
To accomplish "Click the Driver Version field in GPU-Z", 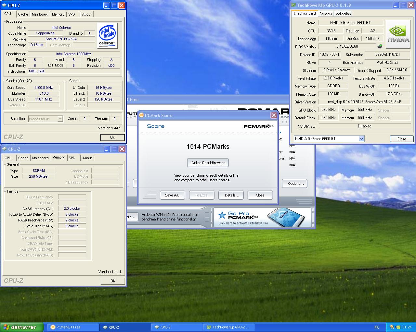I will (x=364, y=102).
